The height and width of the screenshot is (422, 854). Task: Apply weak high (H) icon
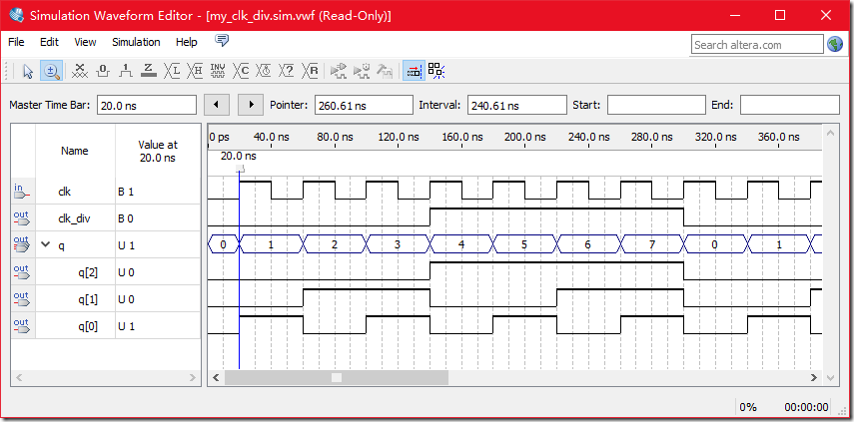(195, 71)
